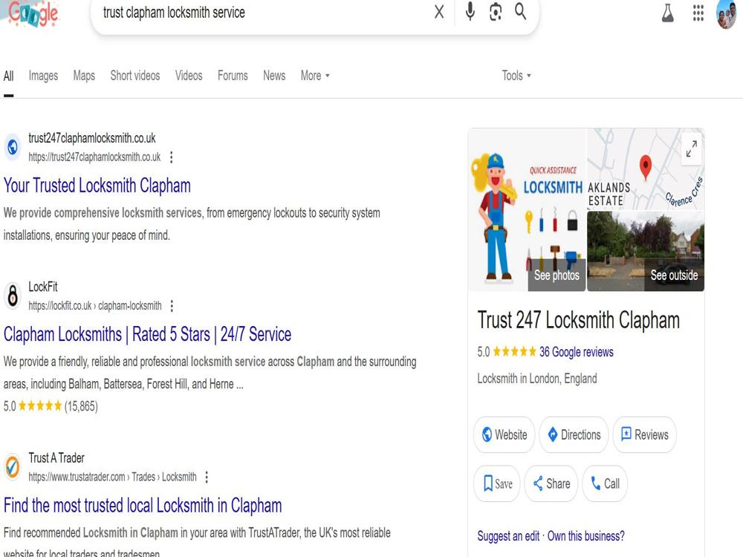Get Directions to Trust 247 Locksmith
This screenshot has width=743, height=557.
tap(574, 434)
